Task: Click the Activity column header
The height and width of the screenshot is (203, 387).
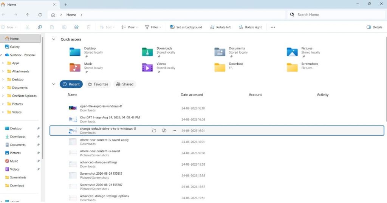Action: coord(323,95)
